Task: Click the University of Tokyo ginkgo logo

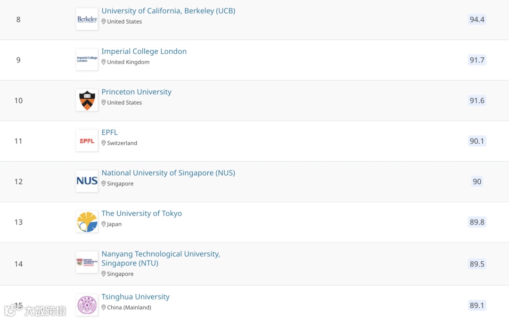Action: pyautogui.click(x=87, y=222)
